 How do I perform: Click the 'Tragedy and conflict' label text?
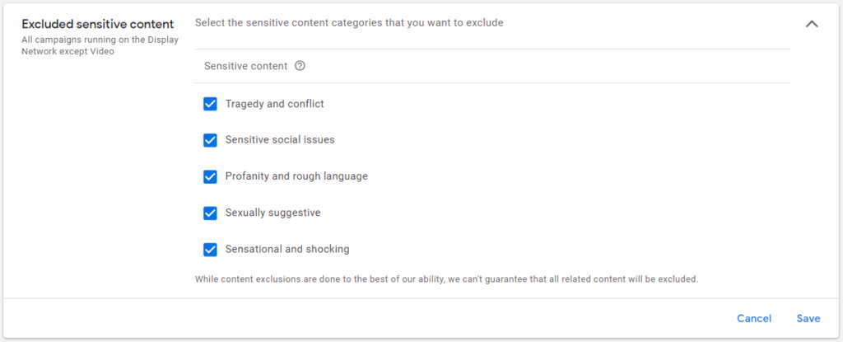coord(275,104)
